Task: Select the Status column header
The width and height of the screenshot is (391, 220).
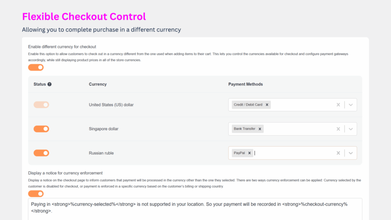Action: [x=39, y=84]
